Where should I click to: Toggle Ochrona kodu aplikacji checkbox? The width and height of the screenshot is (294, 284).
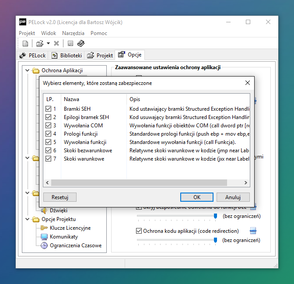pyautogui.click(x=139, y=231)
